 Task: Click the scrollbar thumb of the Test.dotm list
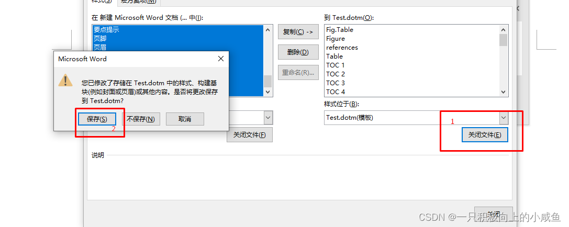tap(504, 40)
